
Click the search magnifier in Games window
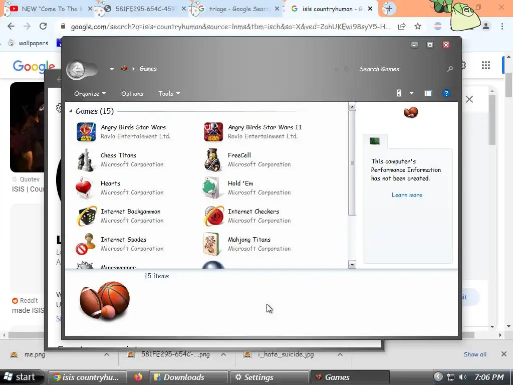[x=450, y=69]
